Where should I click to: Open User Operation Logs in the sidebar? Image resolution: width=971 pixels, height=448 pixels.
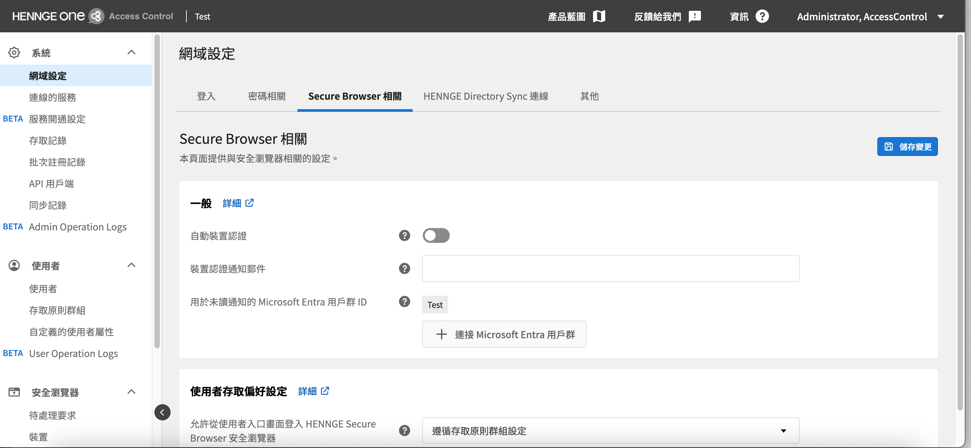(x=73, y=353)
